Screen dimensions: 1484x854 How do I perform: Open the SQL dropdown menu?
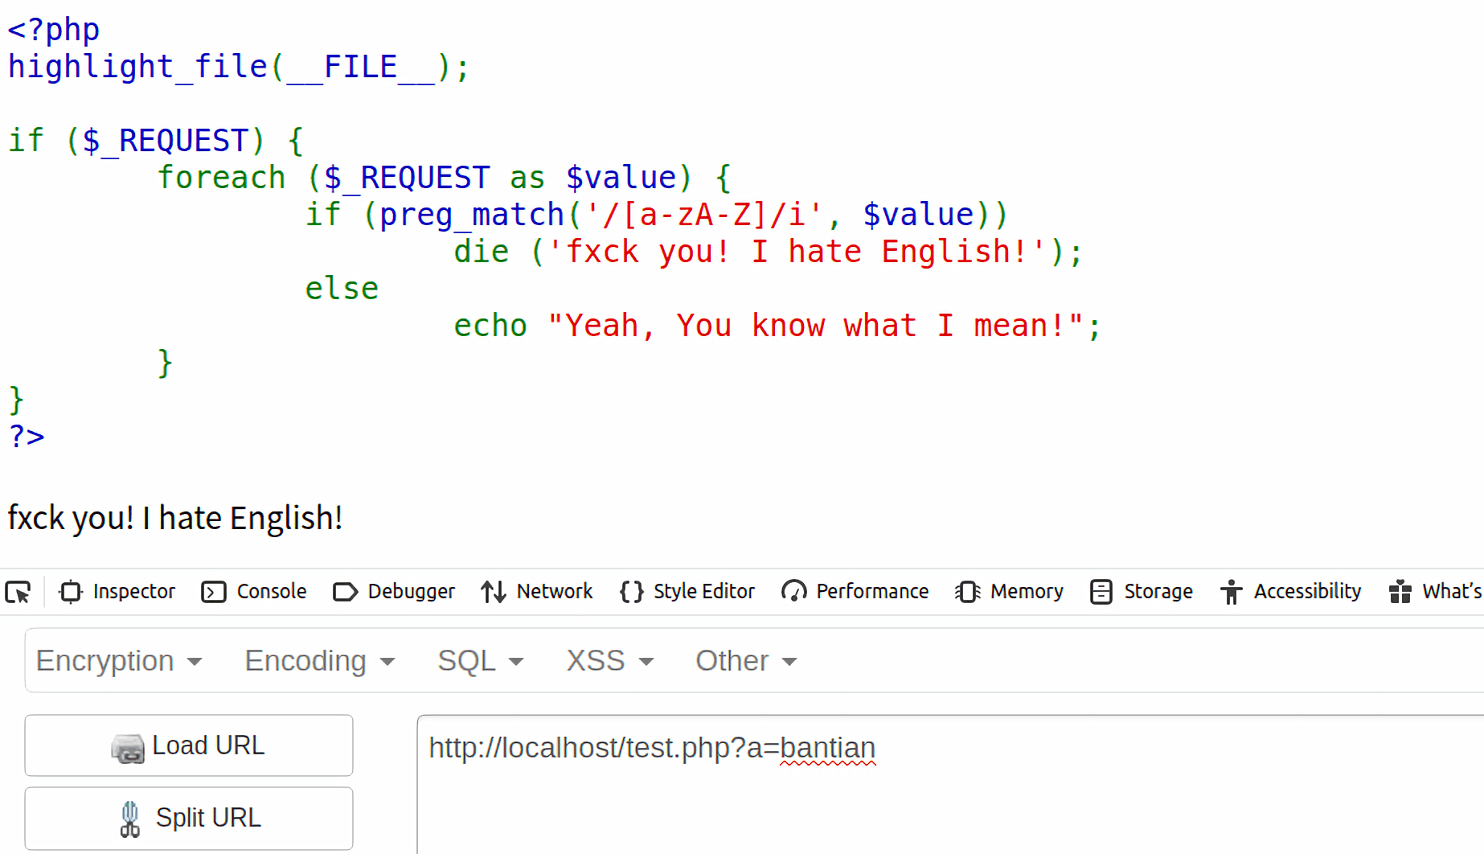coord(481,661)
